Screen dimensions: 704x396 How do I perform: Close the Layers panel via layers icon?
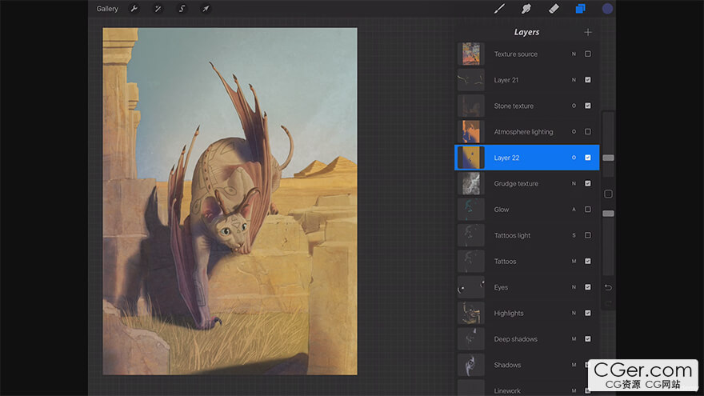click(580, 9)
